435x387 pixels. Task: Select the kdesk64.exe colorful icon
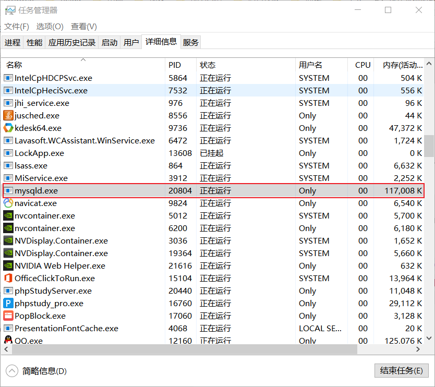[x=8, y=128]
